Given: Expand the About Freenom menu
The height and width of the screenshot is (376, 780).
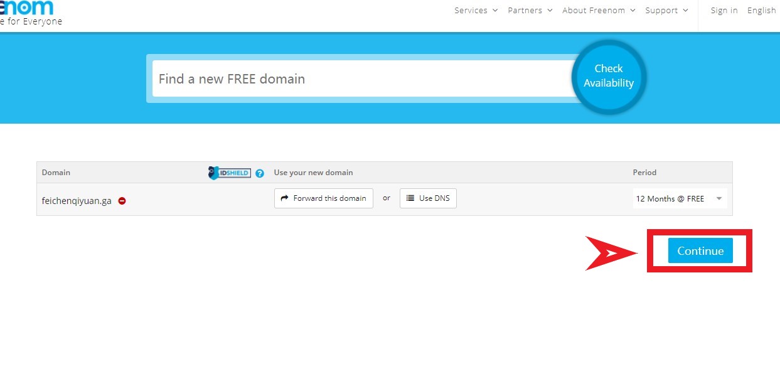Looking at the screenshot, I should 599,10.
